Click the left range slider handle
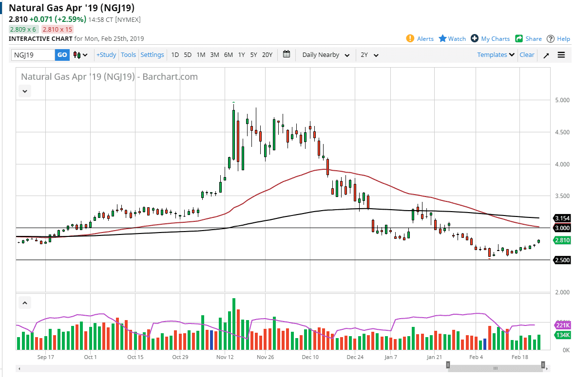The image size is (575, 377). click(448, 365)
